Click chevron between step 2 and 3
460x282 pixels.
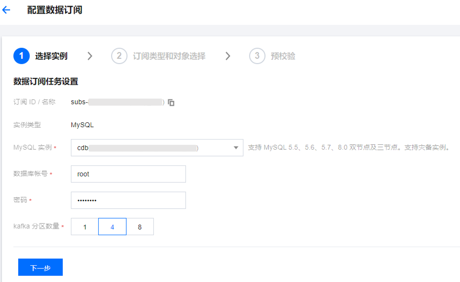pyautogui.click(x=228, y=56)
